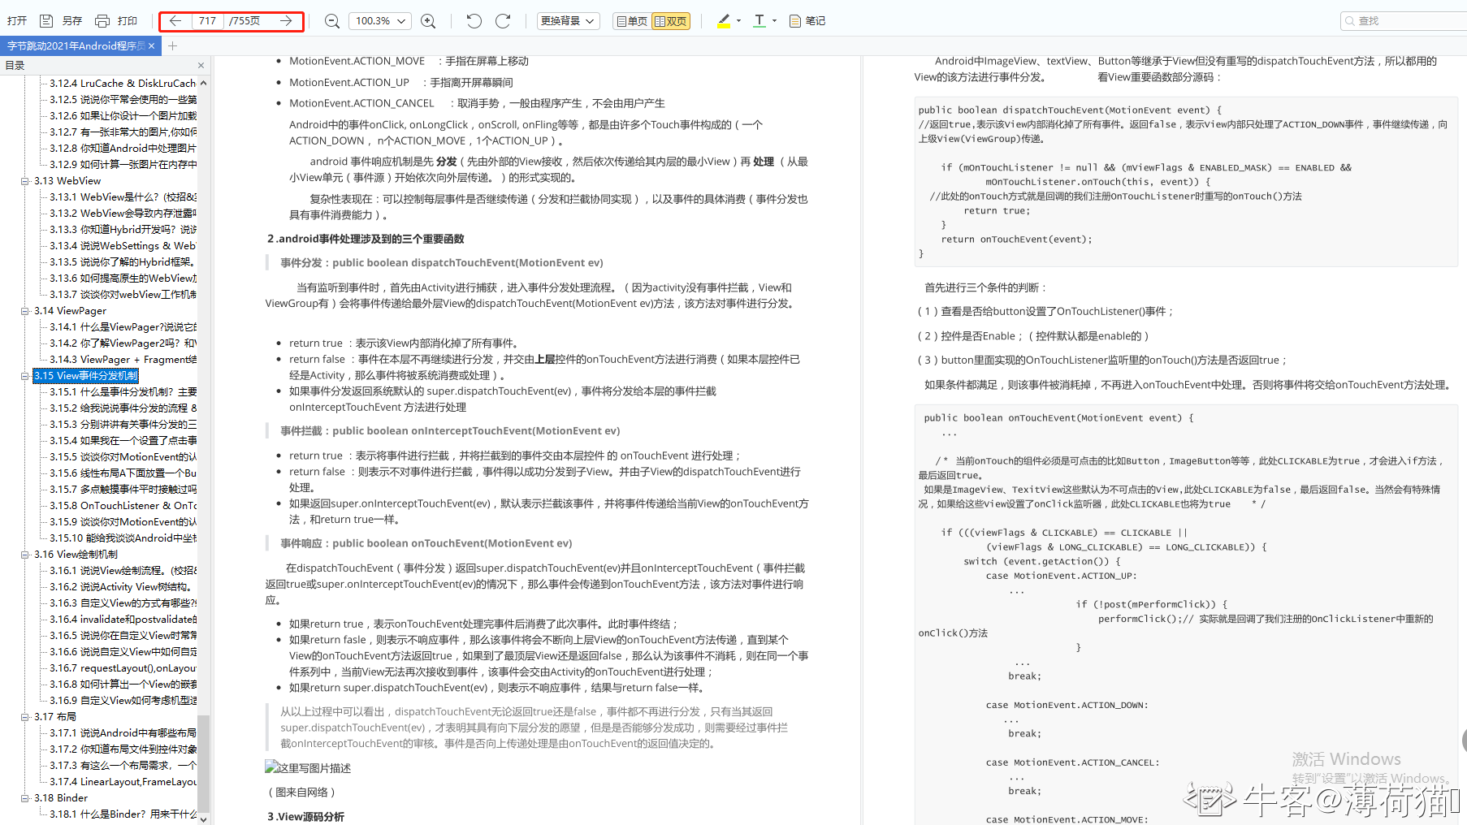Select outline item 3.16.7 requestLayout(),onLayout

(x=123, y=668)
